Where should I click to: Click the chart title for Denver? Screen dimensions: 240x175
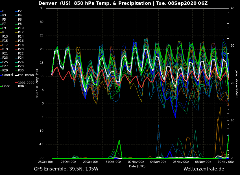[x=123, y=3]
